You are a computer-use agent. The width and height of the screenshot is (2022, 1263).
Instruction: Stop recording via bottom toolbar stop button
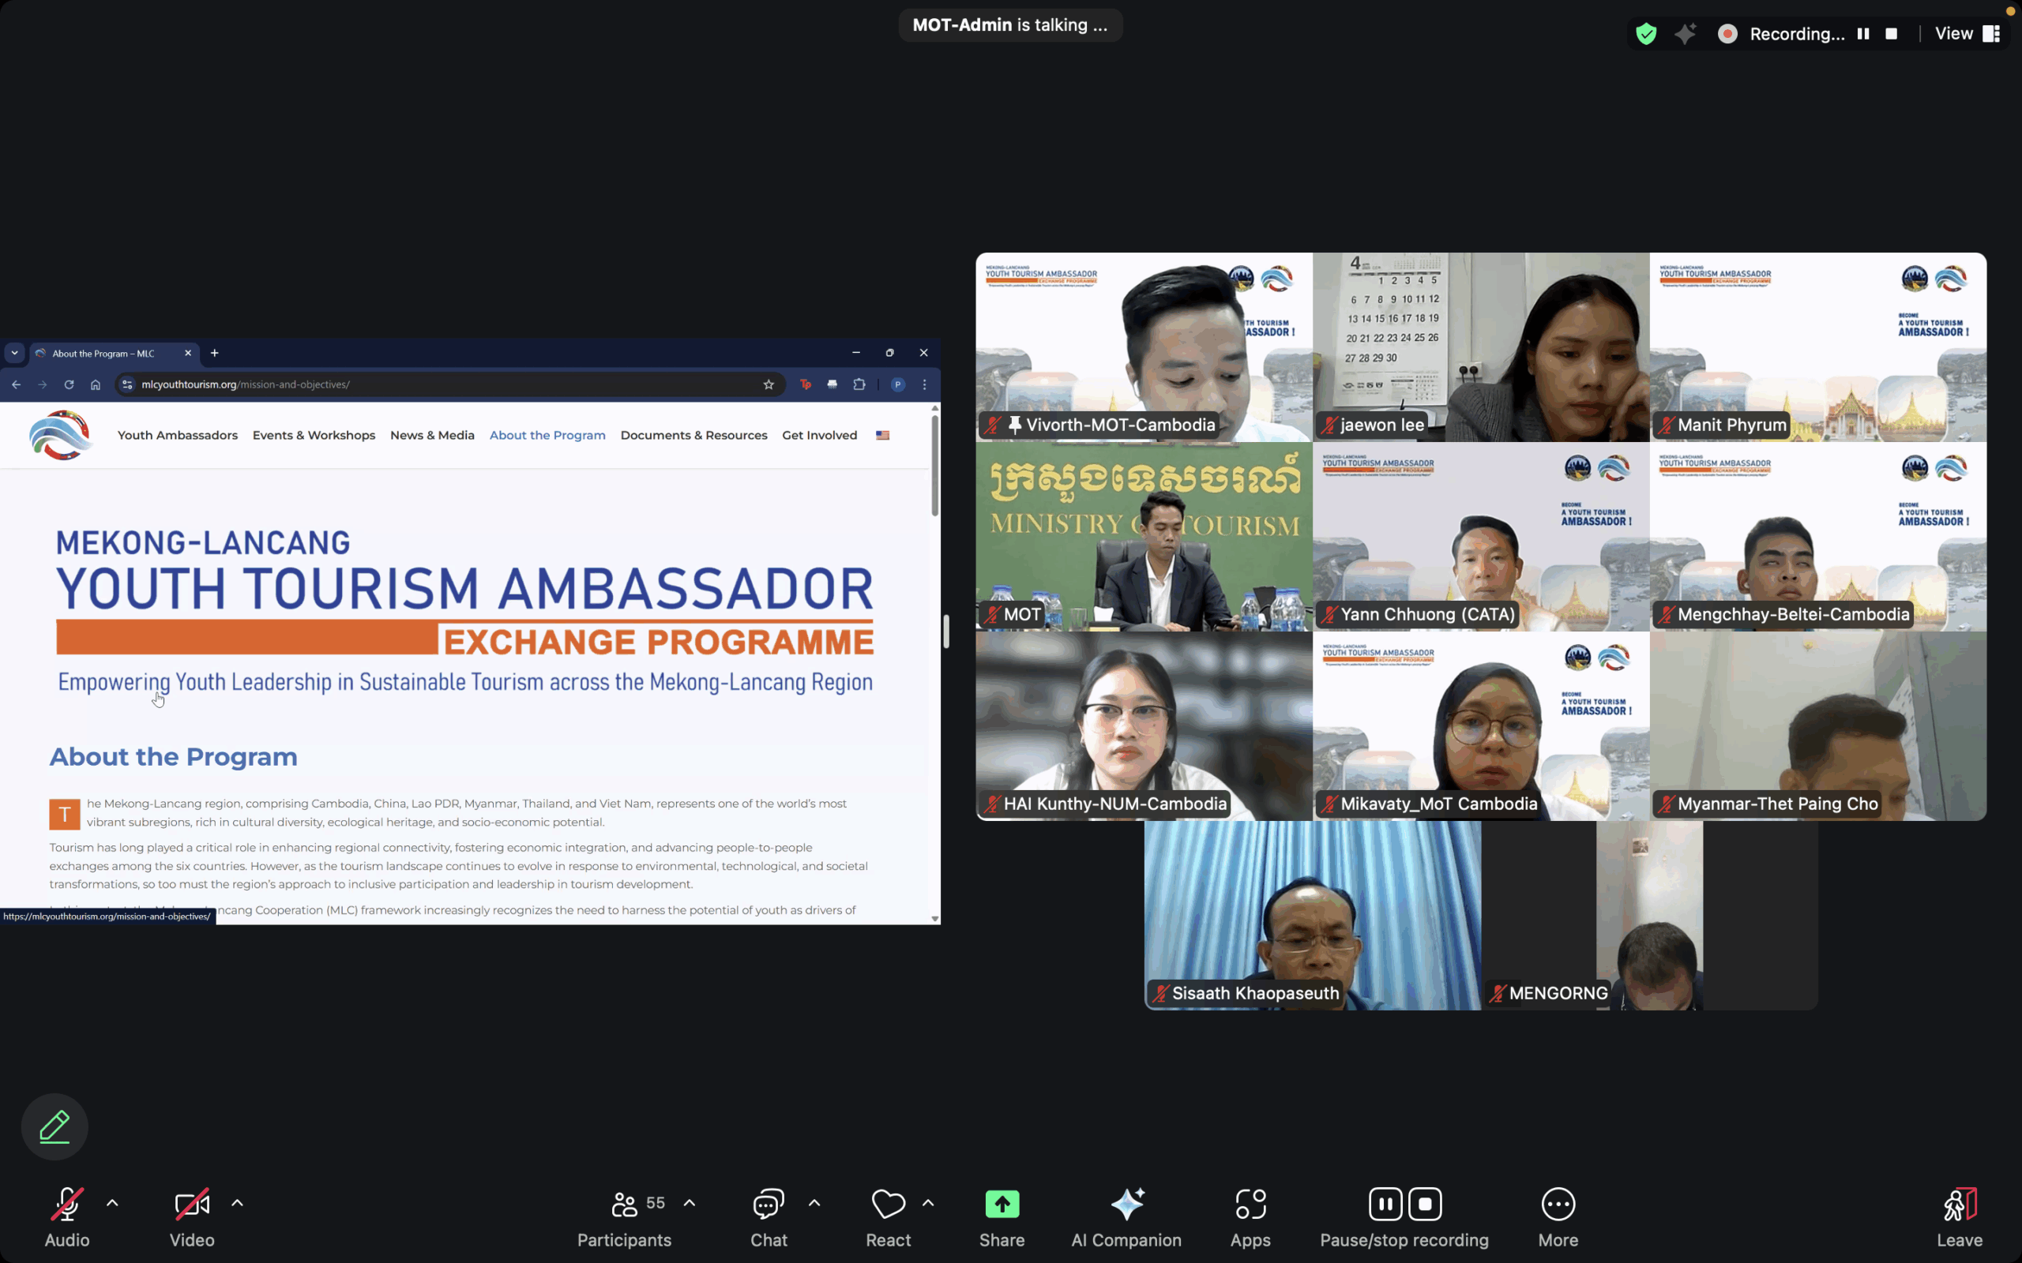coord(1425,1204)
